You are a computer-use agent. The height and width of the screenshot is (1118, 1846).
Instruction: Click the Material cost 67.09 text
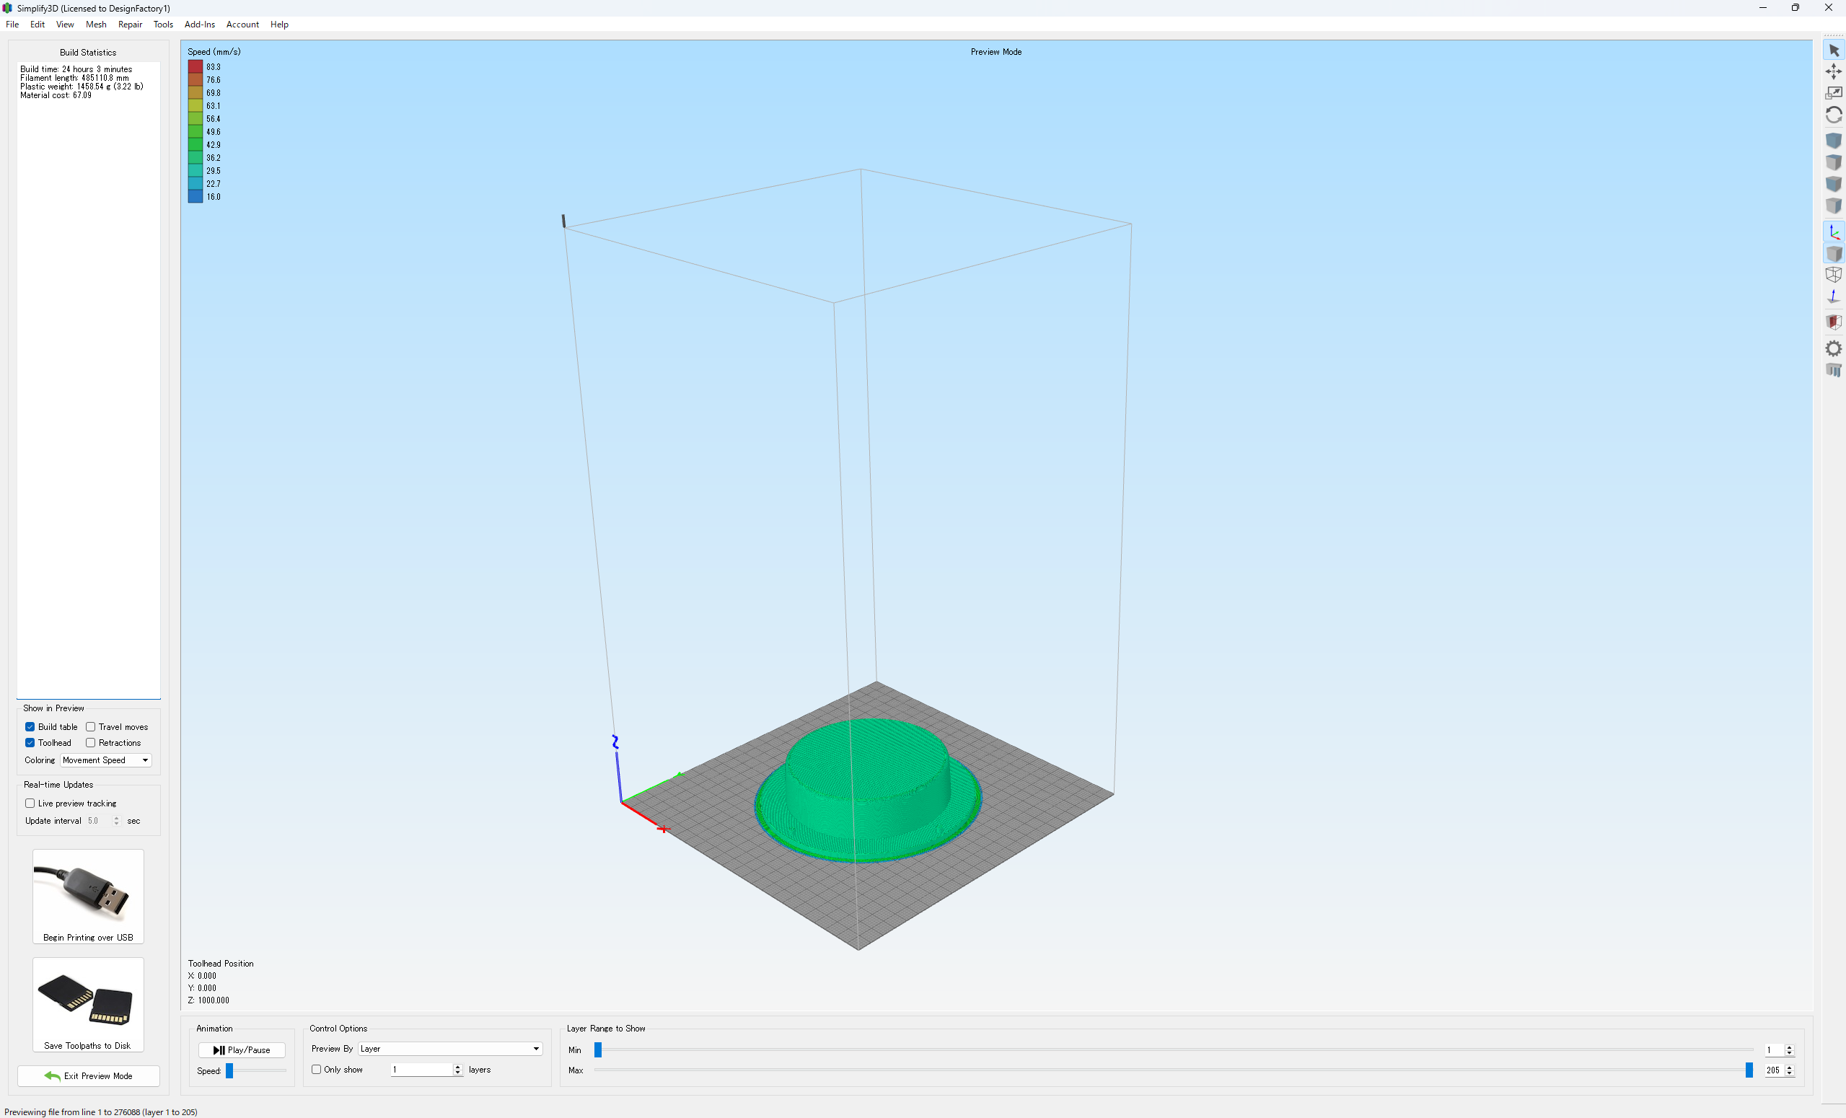(x=56, y=95)
